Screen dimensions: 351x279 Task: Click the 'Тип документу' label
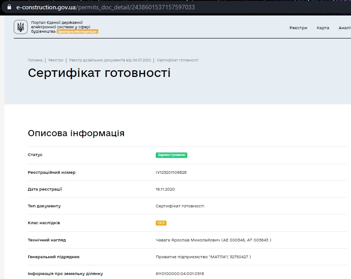point(44,206)
